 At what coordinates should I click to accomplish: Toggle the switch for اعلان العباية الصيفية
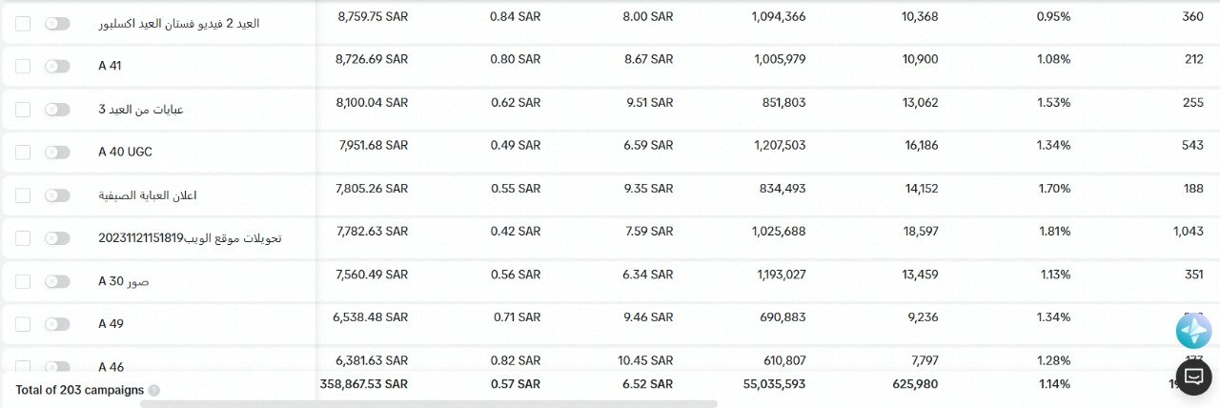[57, 195]
